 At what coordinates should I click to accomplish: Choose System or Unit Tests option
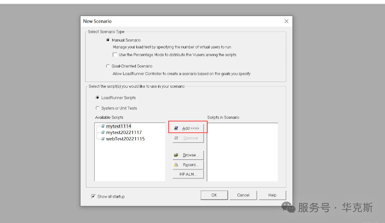click(98, 108)
